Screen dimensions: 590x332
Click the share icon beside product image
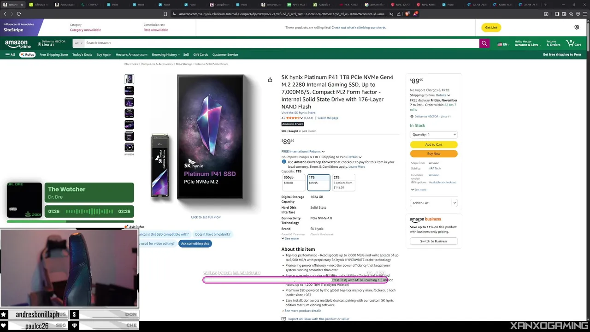pos(270,80)
